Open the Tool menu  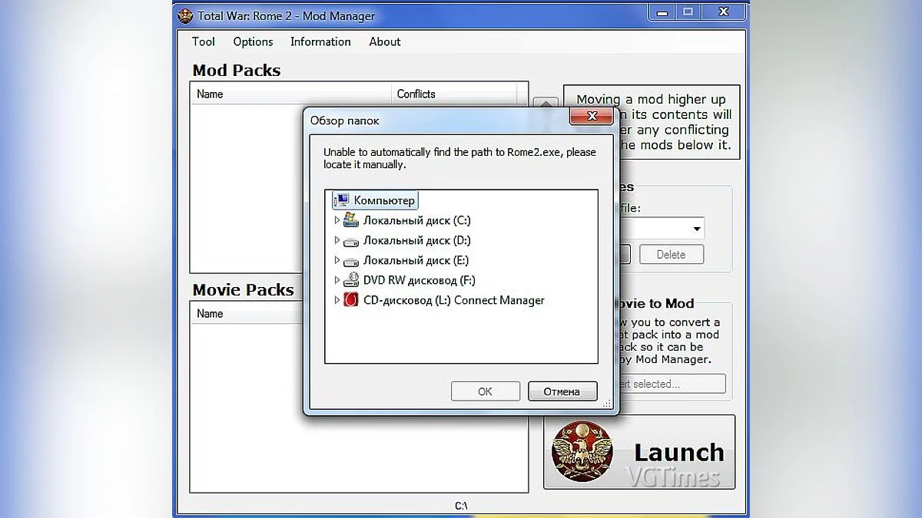click(x=204, y=41)
